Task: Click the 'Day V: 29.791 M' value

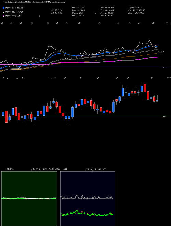Action: [136, 13]
